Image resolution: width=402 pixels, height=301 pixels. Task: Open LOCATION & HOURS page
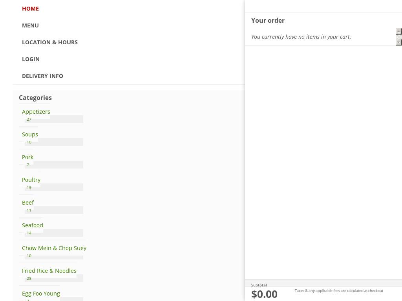50,42
